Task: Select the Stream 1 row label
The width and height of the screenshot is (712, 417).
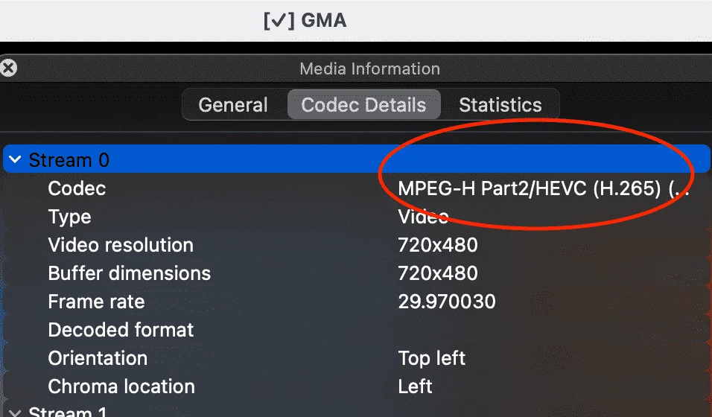Action: [x=68, y=412]
